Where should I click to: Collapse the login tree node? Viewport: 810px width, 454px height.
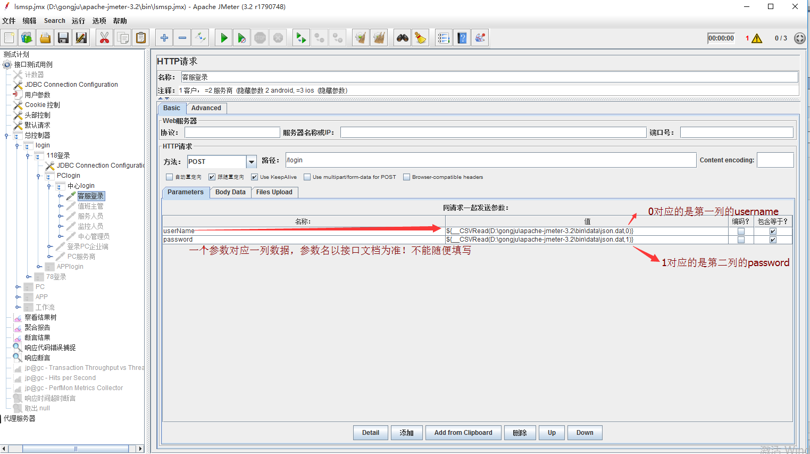[x=18, y=146]
